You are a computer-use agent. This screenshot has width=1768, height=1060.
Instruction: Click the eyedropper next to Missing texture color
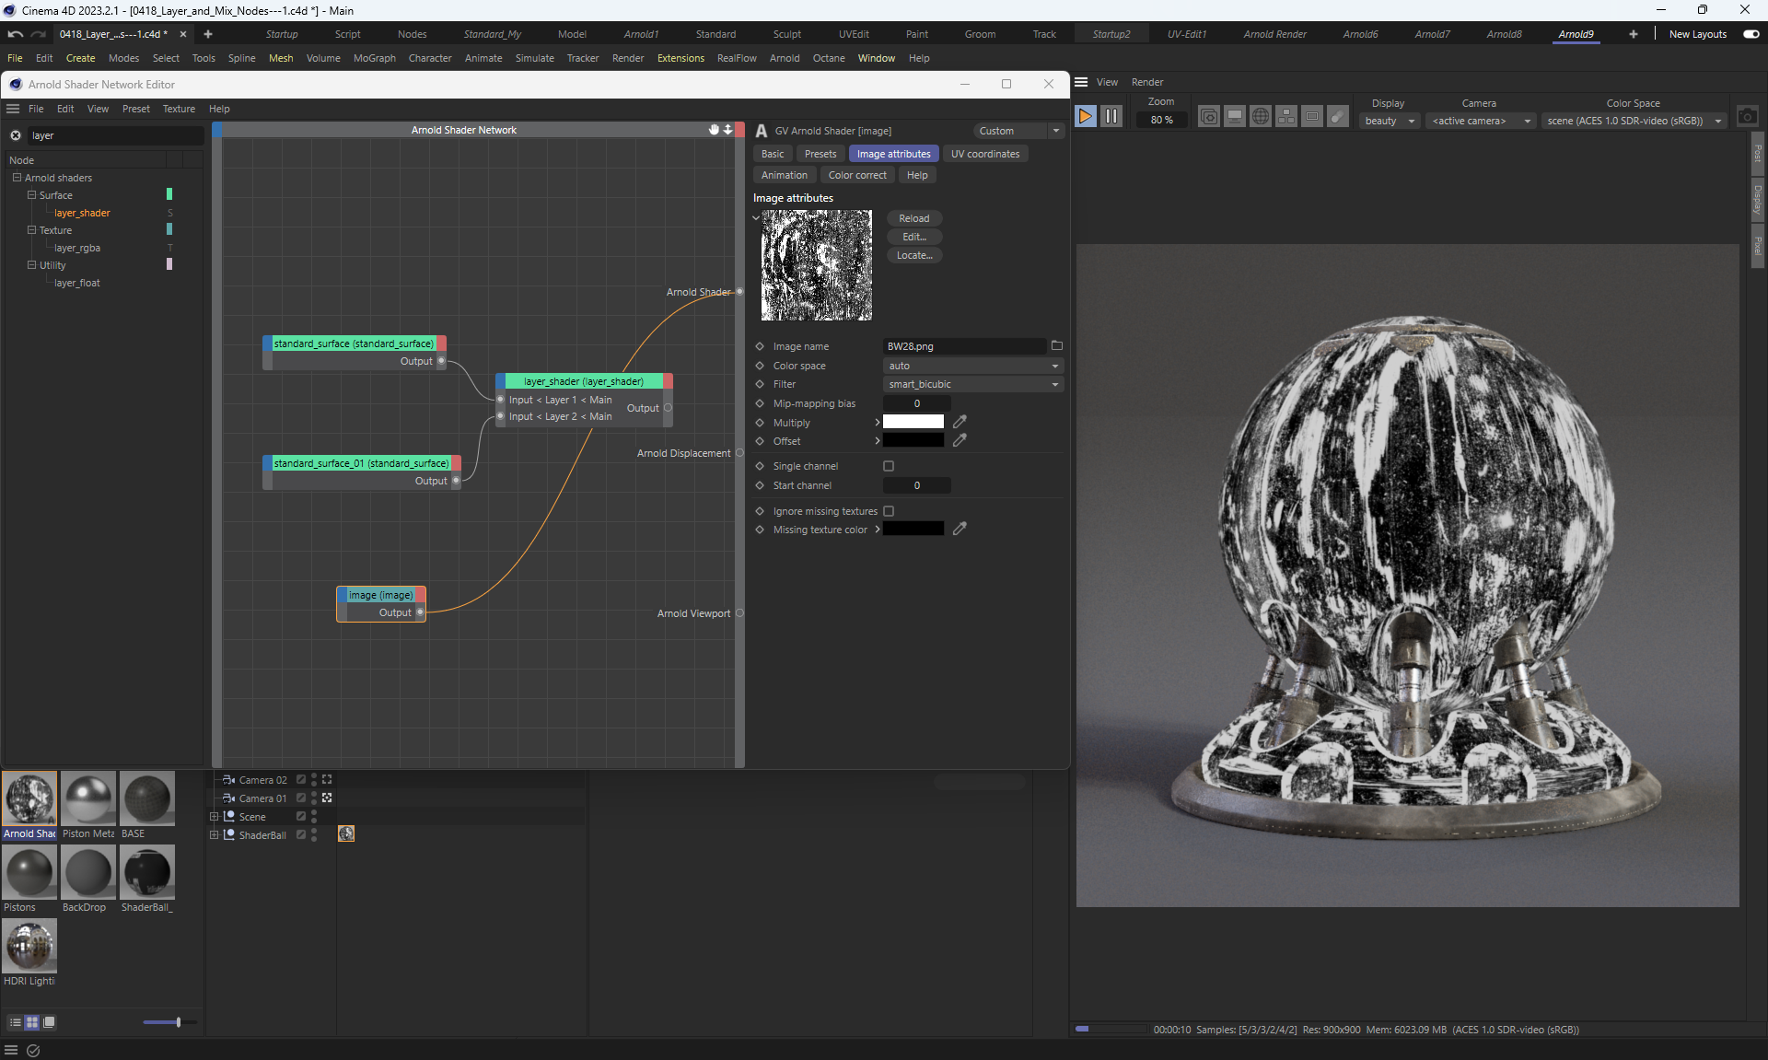(x=960, y=529)
